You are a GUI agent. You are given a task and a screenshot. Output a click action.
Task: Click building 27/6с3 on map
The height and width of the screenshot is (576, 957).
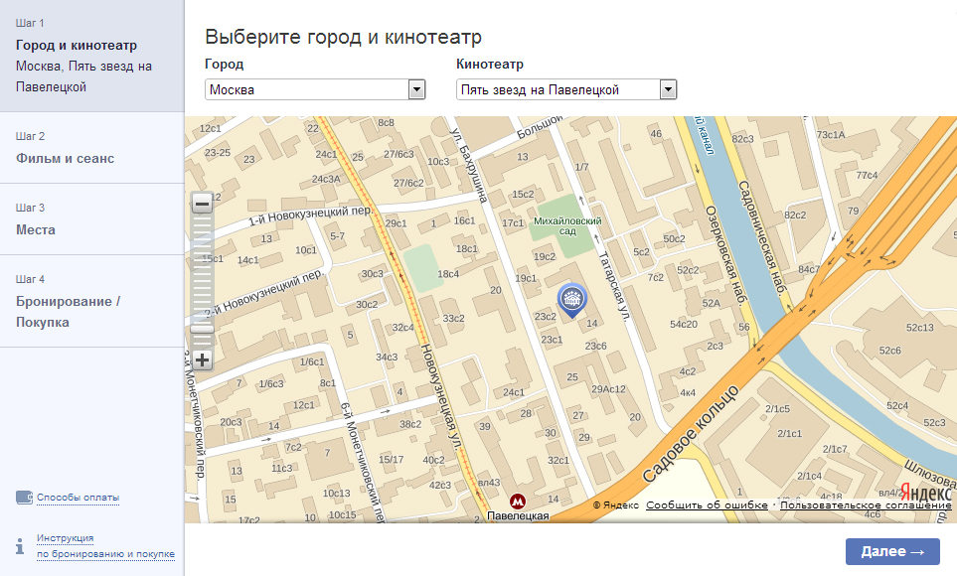(399, 154)
